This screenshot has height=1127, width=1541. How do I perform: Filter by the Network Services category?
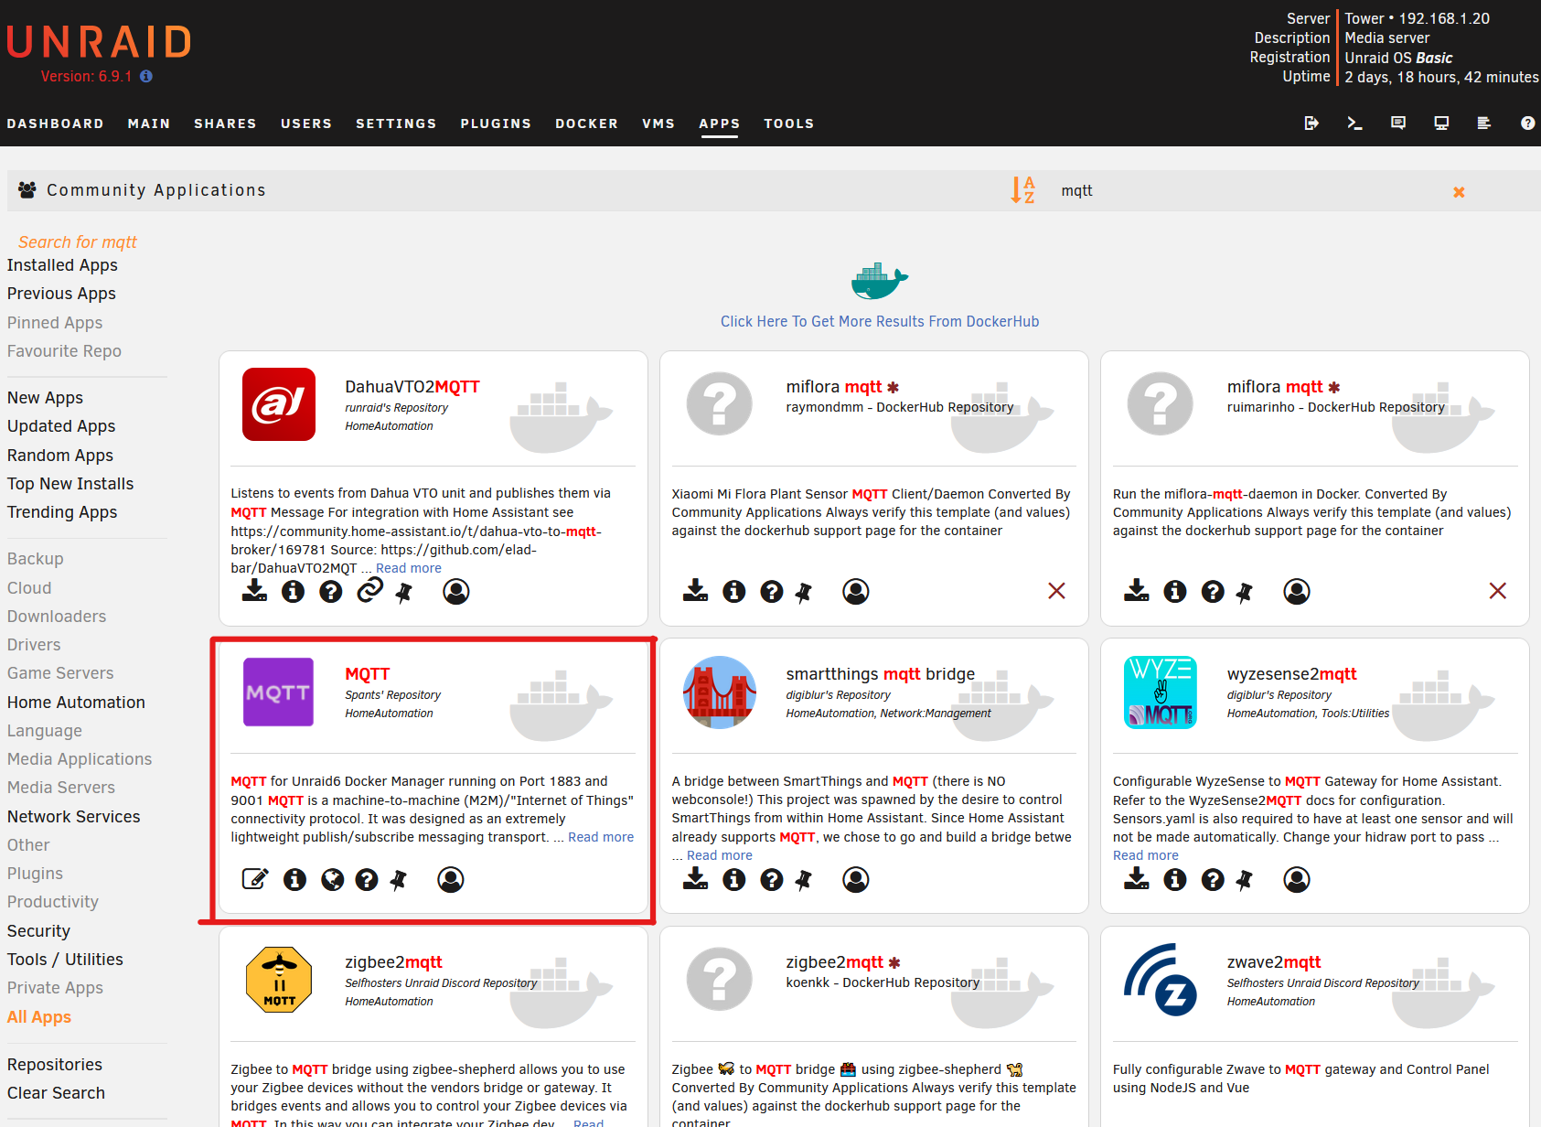click(74, 817)
